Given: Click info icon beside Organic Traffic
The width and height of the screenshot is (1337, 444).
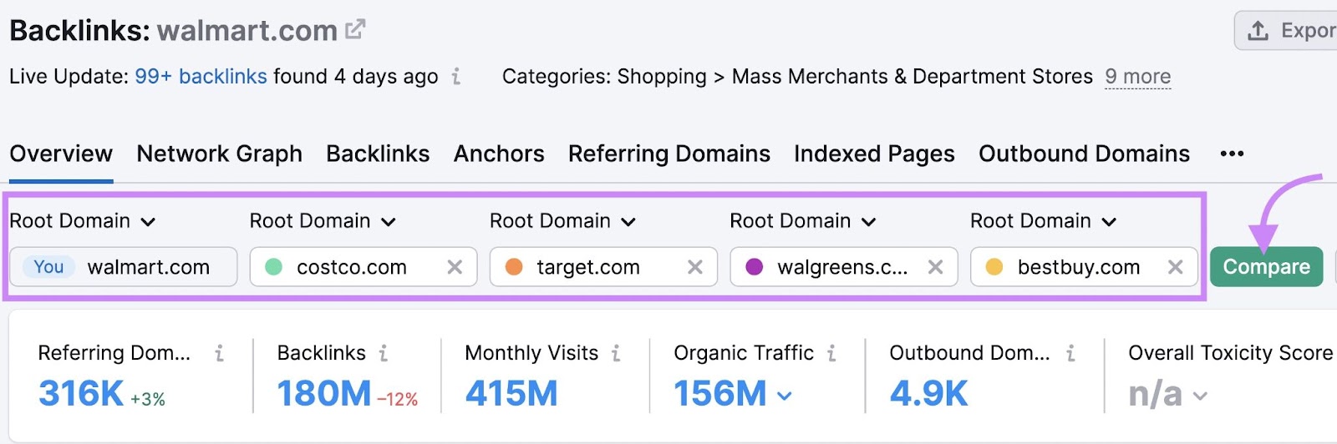Looking at the screenshot, I should click(x=831, y=354).
